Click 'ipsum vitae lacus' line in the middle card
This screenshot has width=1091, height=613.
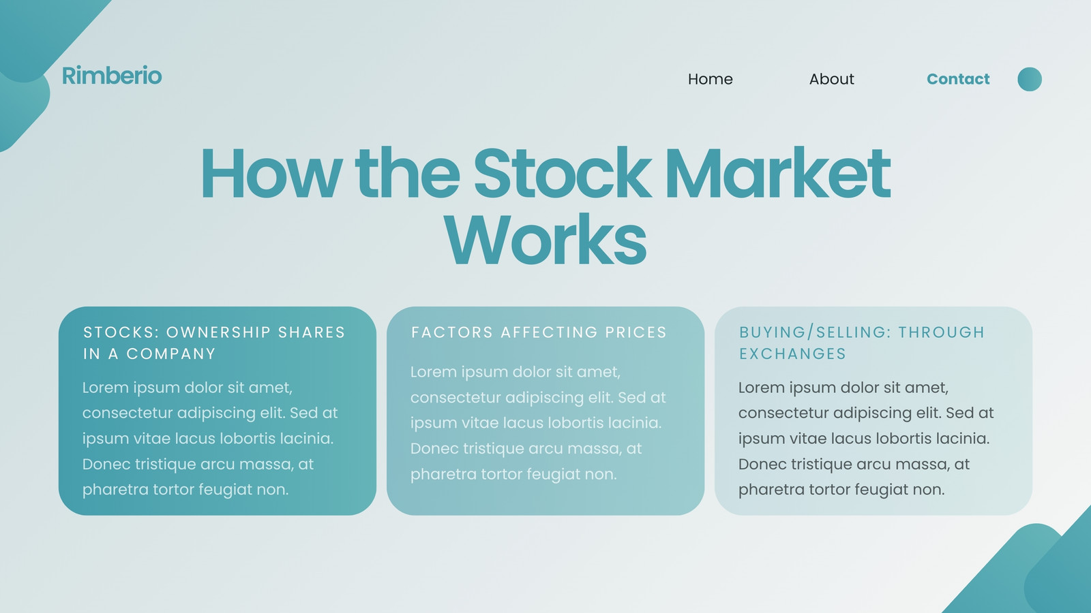click(x=536, y=423)
